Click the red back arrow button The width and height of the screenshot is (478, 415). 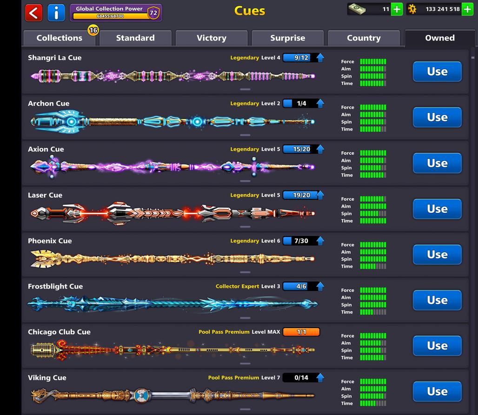(33, 13)
